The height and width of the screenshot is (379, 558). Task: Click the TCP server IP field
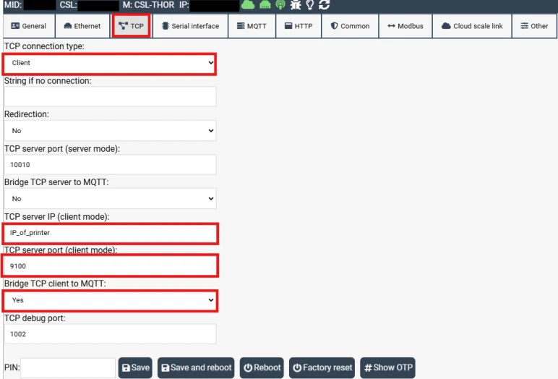pos(110,233)
